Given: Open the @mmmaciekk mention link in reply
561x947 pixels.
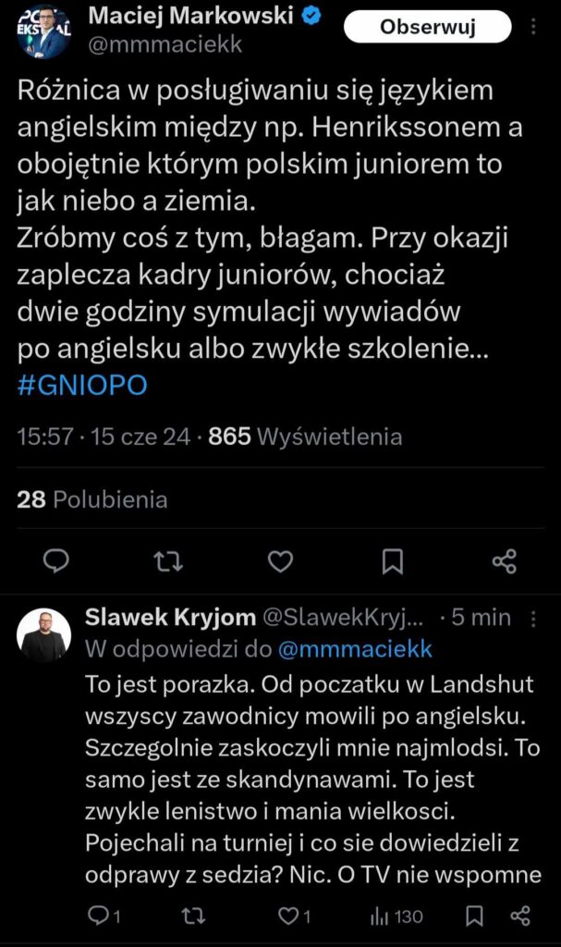Looking at the screenshot, I should [x=354, y=649].
